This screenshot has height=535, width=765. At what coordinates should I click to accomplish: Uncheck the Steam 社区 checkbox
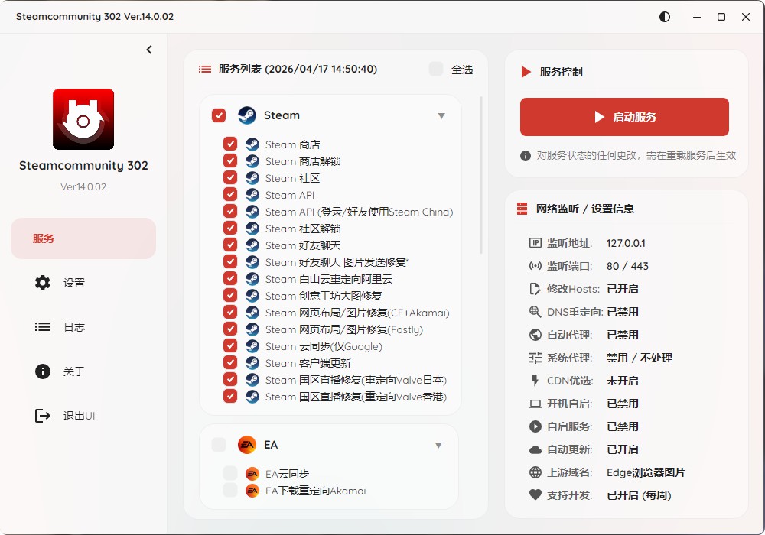pyautogui.click(x=230, y=178)
